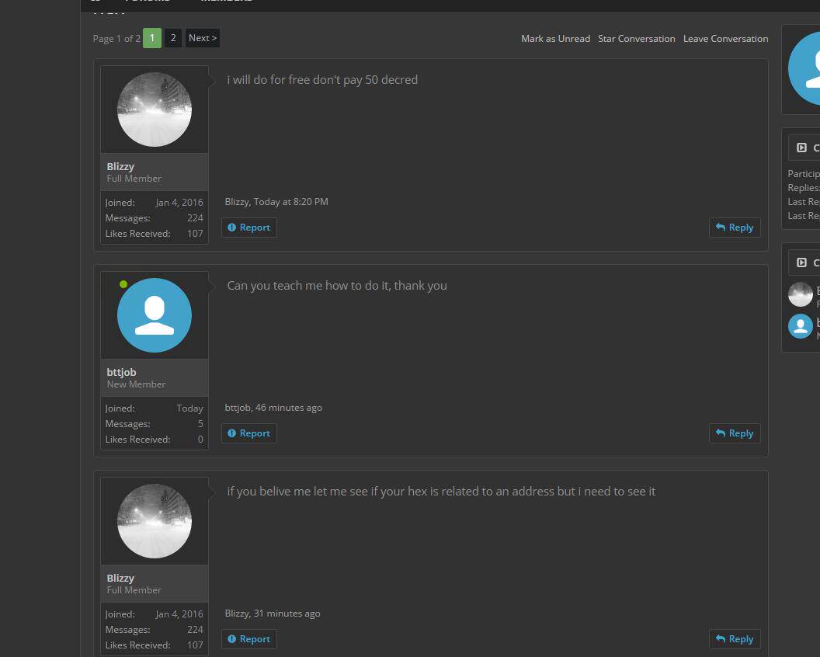Collapse the conversation info sidebar block
Viewport: 820px width, 657px height.
801,148
